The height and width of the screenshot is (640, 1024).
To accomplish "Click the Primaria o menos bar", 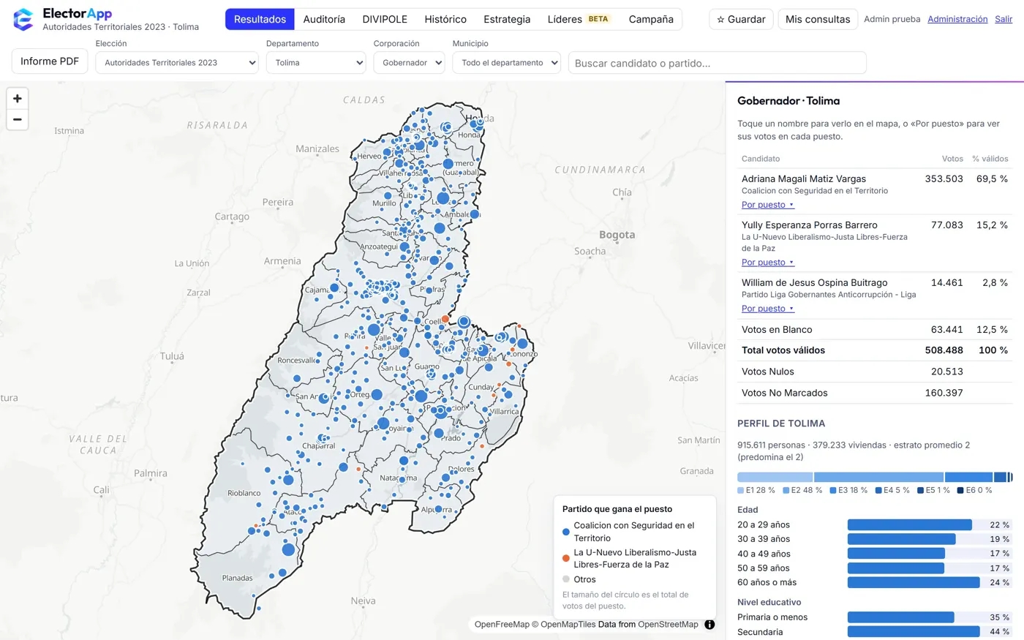I will pyautogui.click(x=901, y=617).
